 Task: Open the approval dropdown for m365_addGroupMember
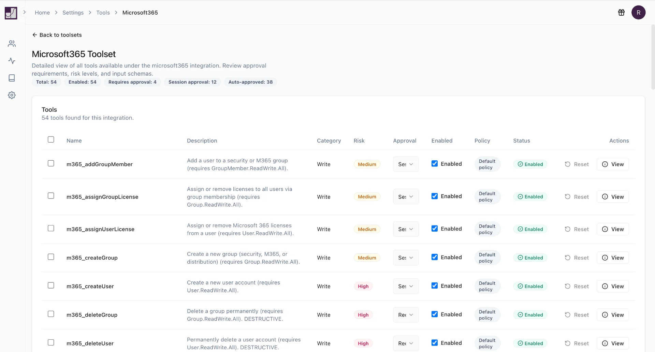(x=405, y=164)
